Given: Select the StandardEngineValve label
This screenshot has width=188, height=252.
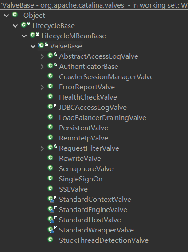Looking at the screenshot, I should [93, 210].
